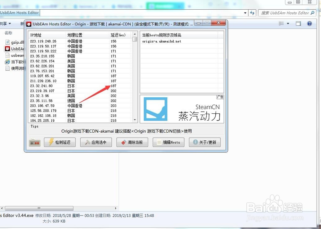Click the 广告 label on the banner

tap(220, 97)
